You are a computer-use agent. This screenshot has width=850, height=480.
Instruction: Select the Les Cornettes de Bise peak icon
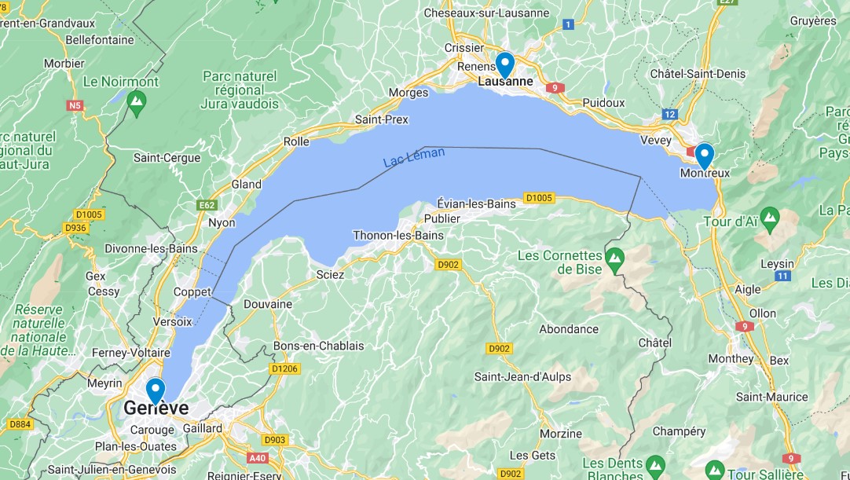point(615,259)
